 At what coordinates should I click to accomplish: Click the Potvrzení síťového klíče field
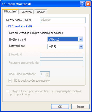click(61, 63)
